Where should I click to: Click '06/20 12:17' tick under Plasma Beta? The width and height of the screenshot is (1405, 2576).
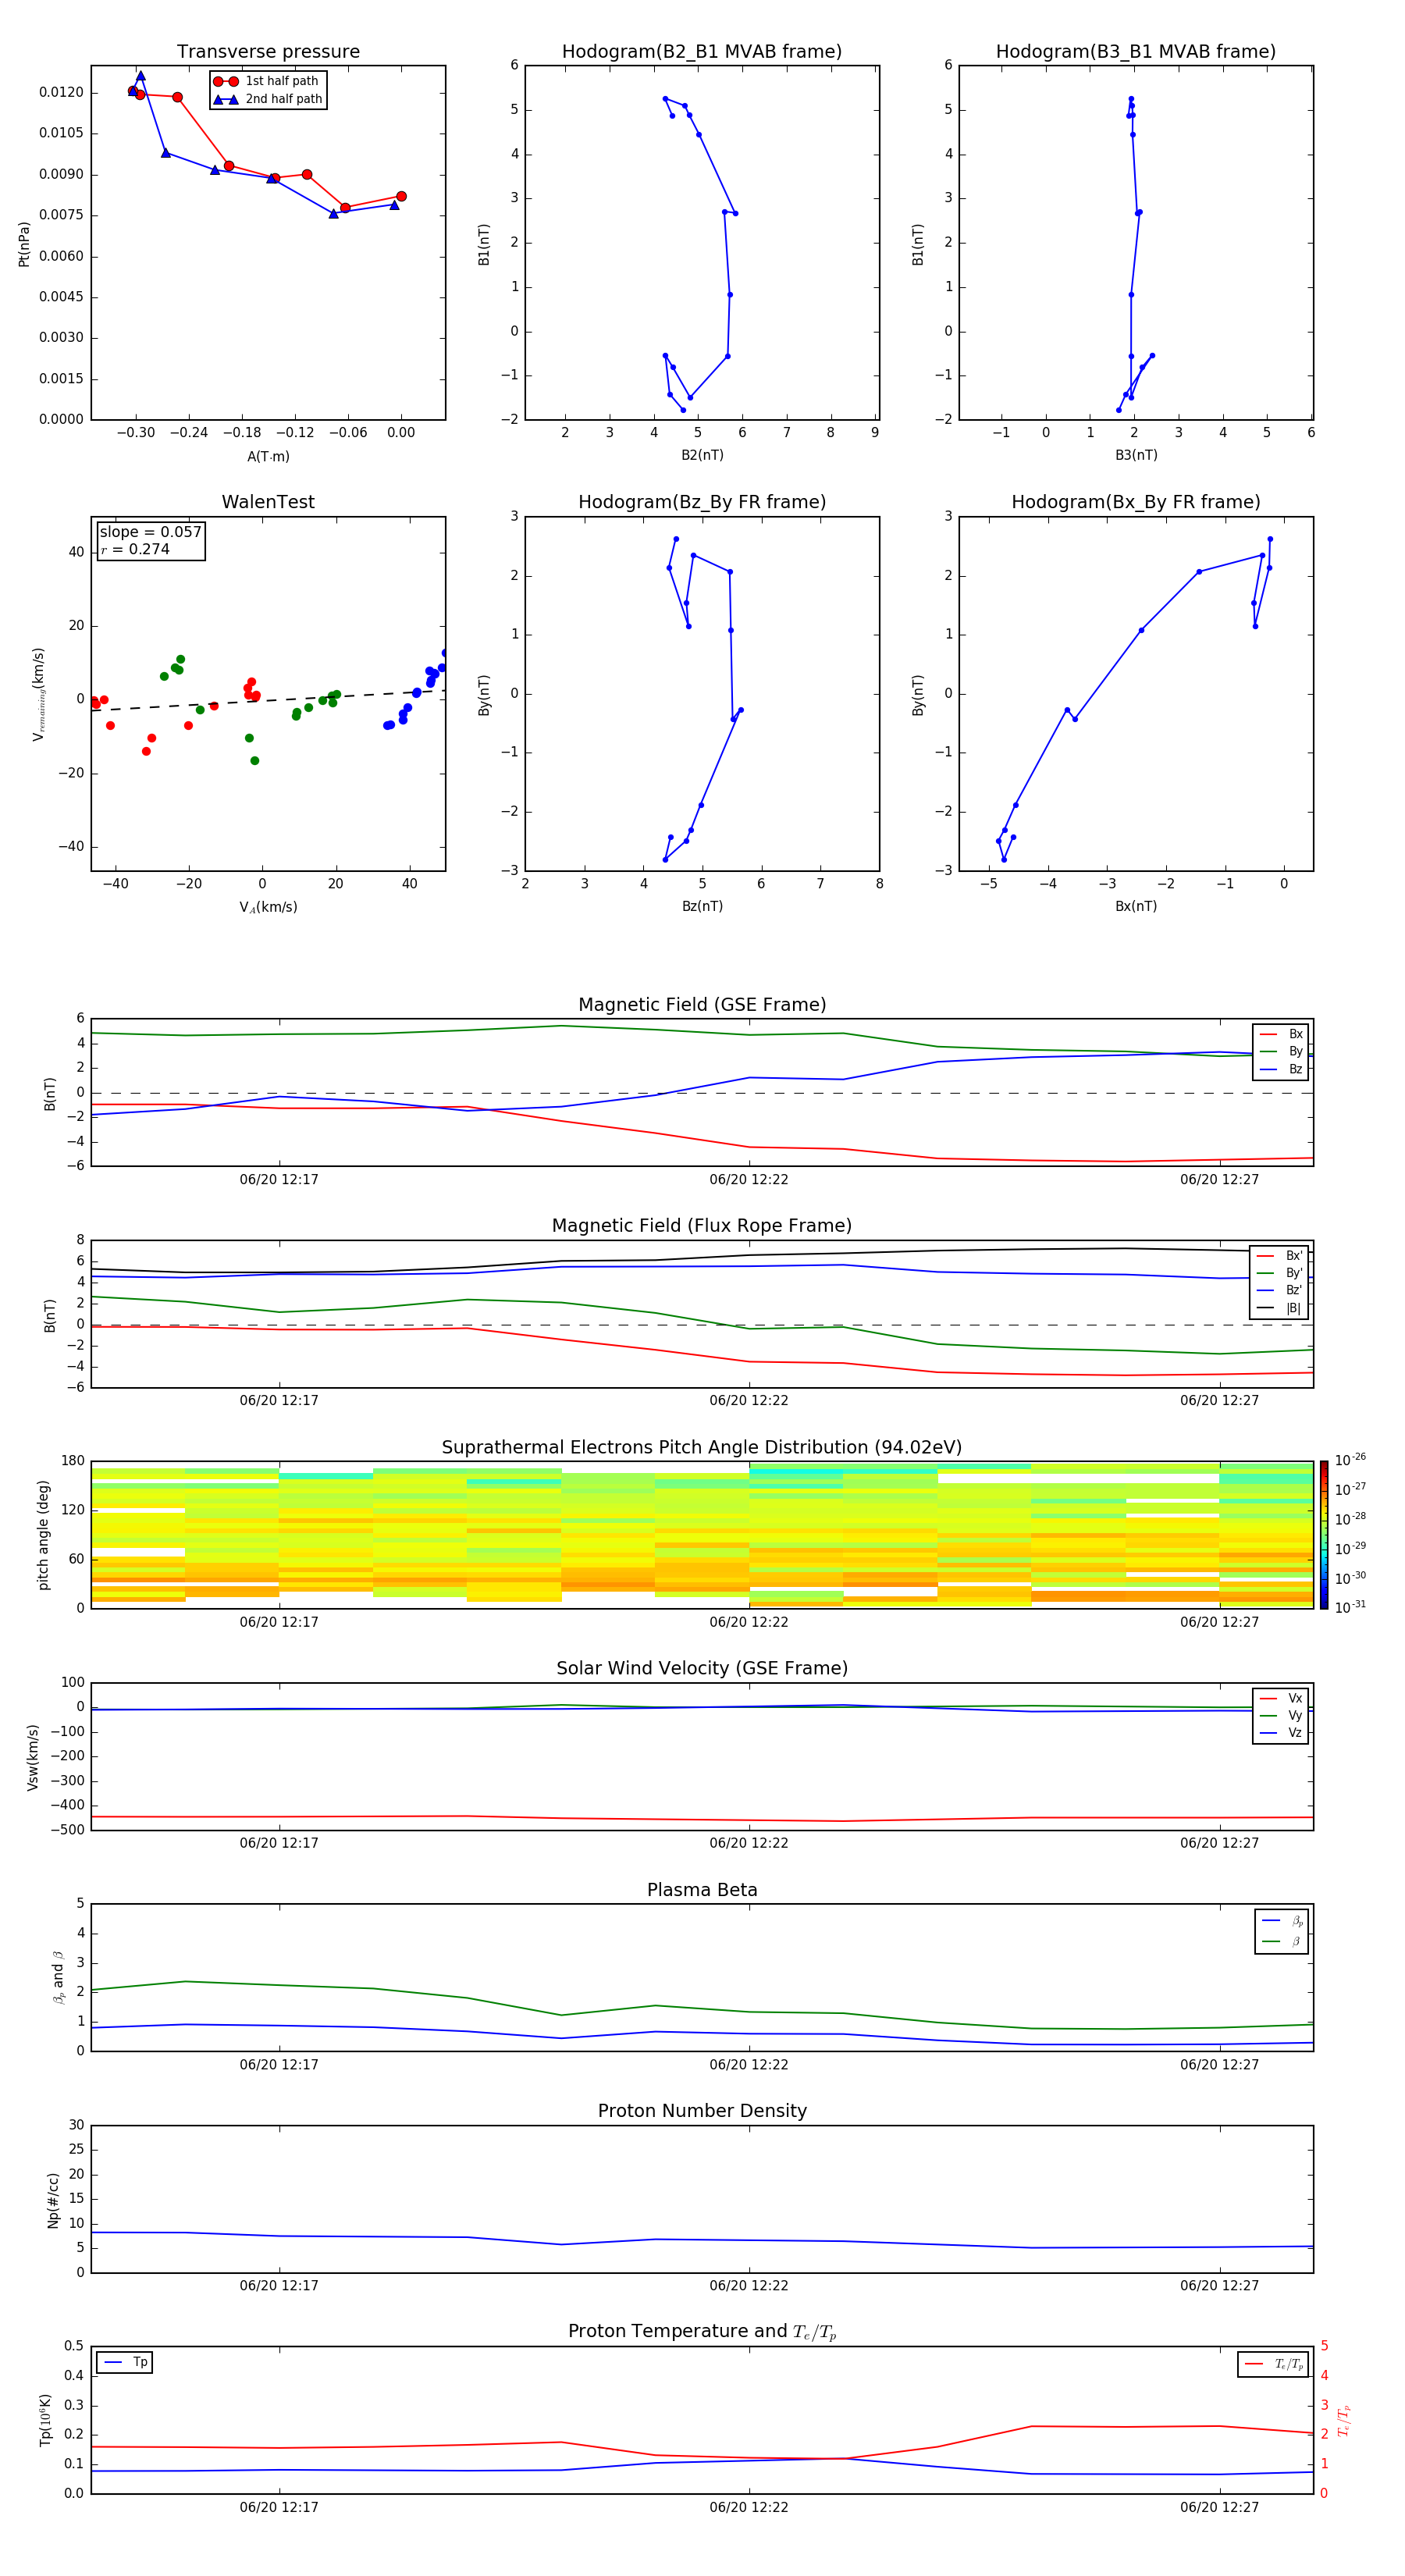pos(279,2064)
